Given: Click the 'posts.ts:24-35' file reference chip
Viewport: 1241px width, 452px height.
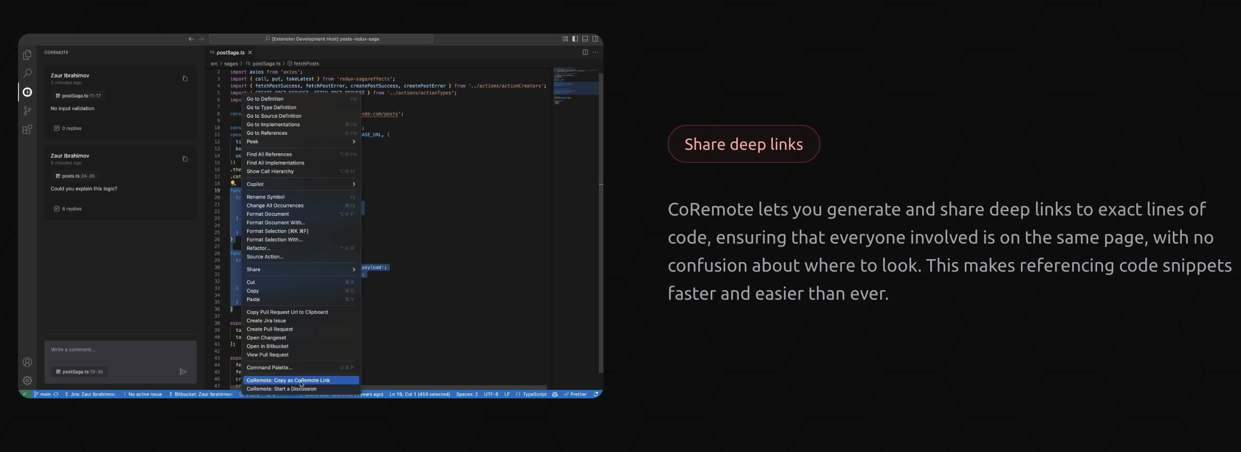Looking at the screenshot, I should pos(75,176).
